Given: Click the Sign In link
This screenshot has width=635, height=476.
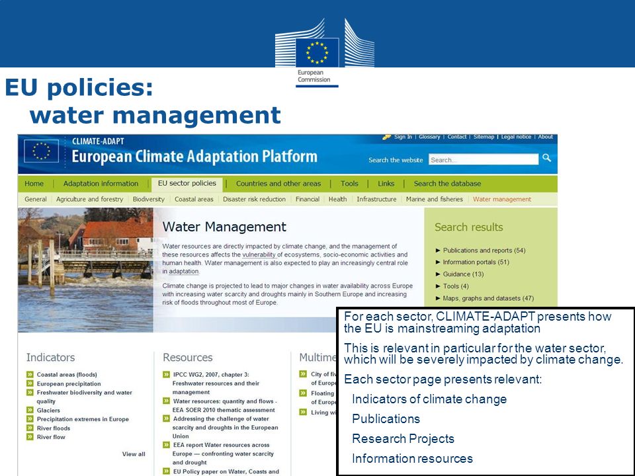Looking at the screenshot, I should click(x=403, y=137).
